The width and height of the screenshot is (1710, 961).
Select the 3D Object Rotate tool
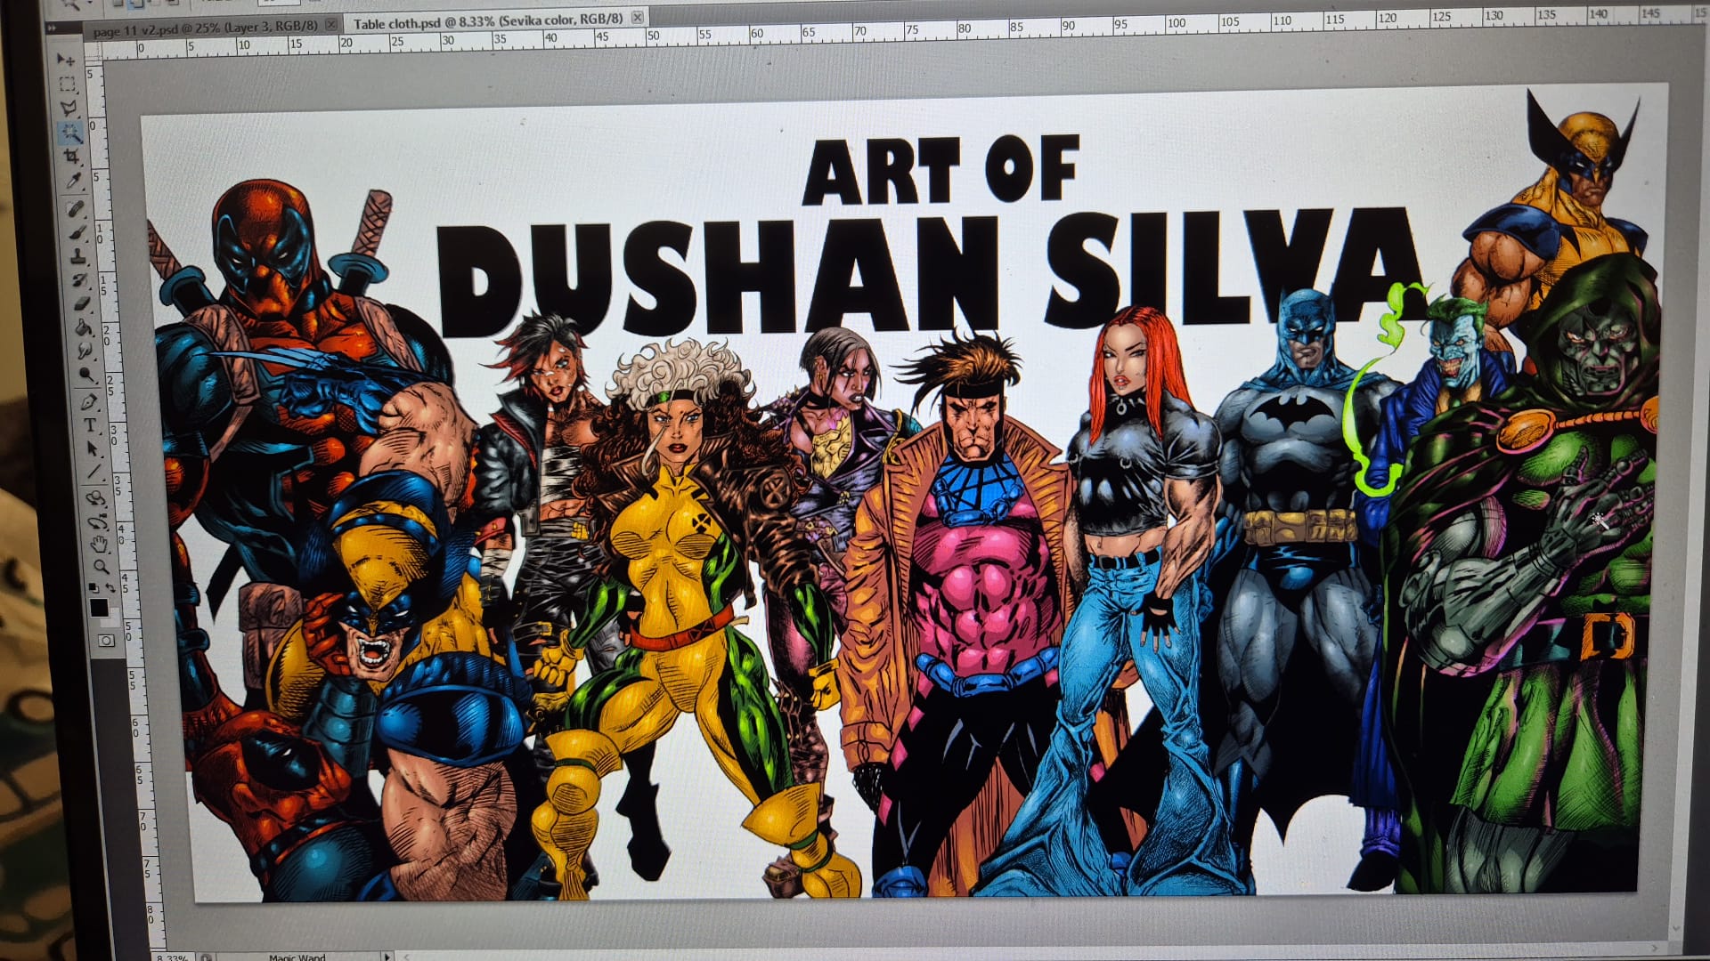(95, 498)
